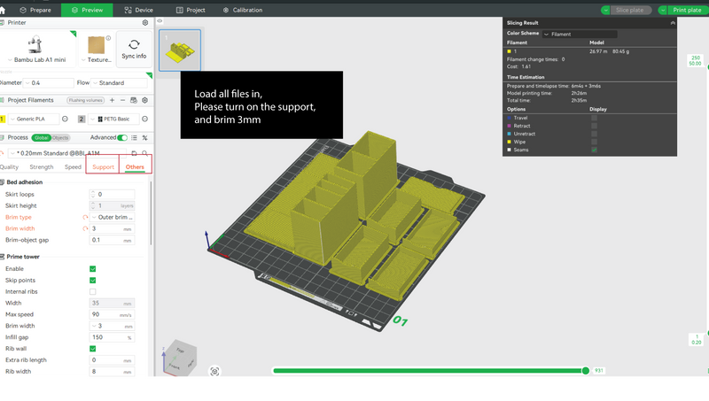This screenshot has width=709, height=401.
Task: Uncheck prime tower Enable checkbox
Action: point(93,269)
